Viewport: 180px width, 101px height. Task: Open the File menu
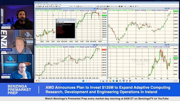[36, 4]
